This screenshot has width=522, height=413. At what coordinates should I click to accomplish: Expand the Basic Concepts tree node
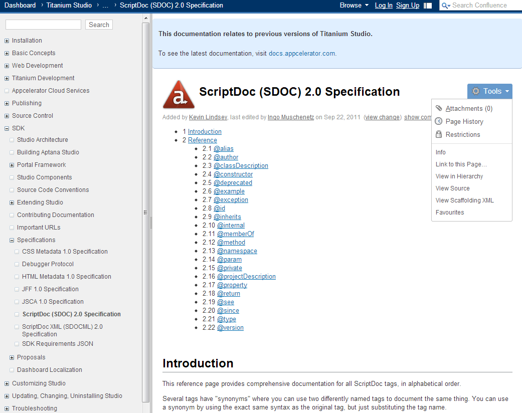7,53
